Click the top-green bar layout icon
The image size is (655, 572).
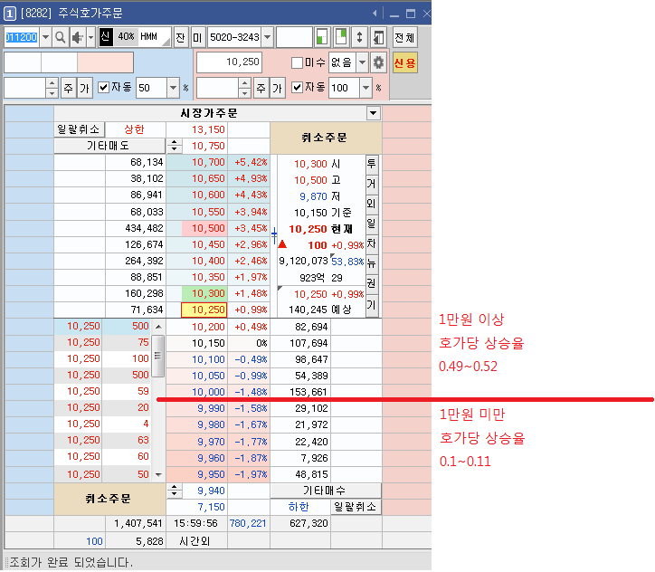[341, 38]
